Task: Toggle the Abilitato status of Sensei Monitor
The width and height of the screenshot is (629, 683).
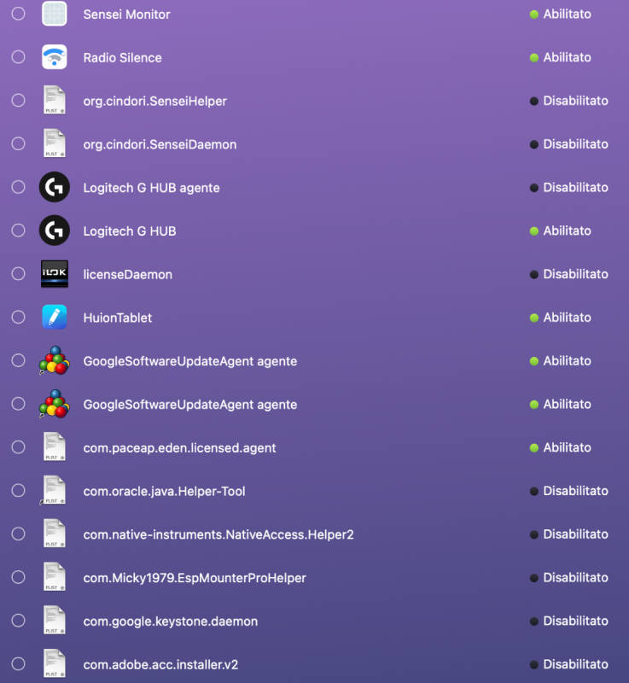Action: coord(560,14)
